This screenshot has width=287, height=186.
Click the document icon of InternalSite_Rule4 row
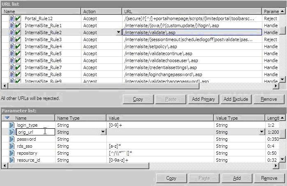[x=12, y=46]
